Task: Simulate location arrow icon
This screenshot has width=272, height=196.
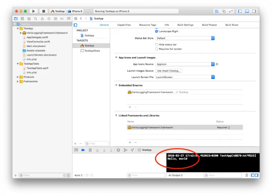Action: coord(132,150)
